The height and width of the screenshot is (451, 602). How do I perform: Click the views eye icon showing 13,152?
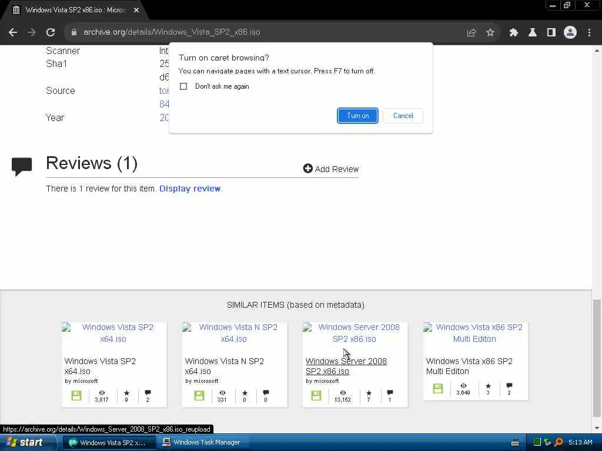(x=343, y=393)
